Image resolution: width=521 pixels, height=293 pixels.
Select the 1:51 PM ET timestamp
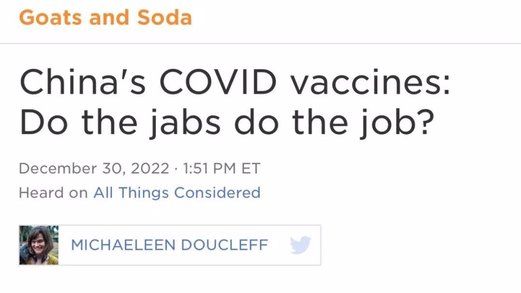coord(221,169)
